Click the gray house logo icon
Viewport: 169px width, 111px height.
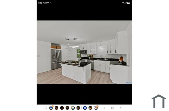pyautogui.click(x=159, y=101)
